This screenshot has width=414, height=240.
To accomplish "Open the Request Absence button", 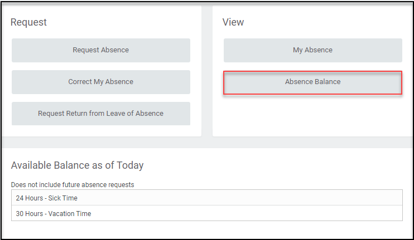I will 101,50.
